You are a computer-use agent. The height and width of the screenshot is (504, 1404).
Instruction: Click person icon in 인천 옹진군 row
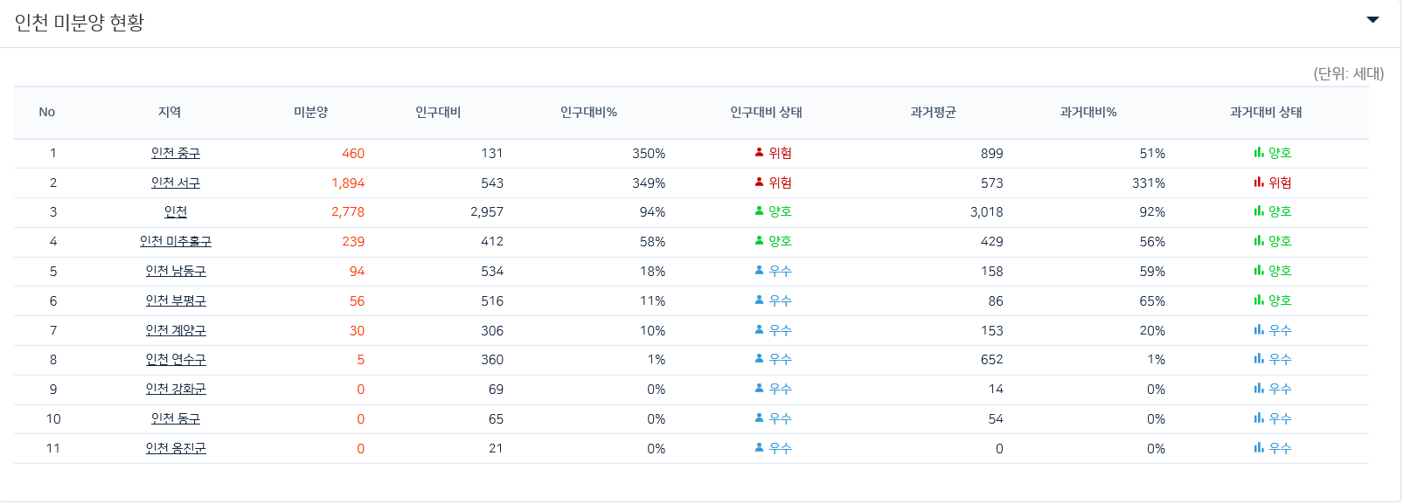click(x=759, y=447)
